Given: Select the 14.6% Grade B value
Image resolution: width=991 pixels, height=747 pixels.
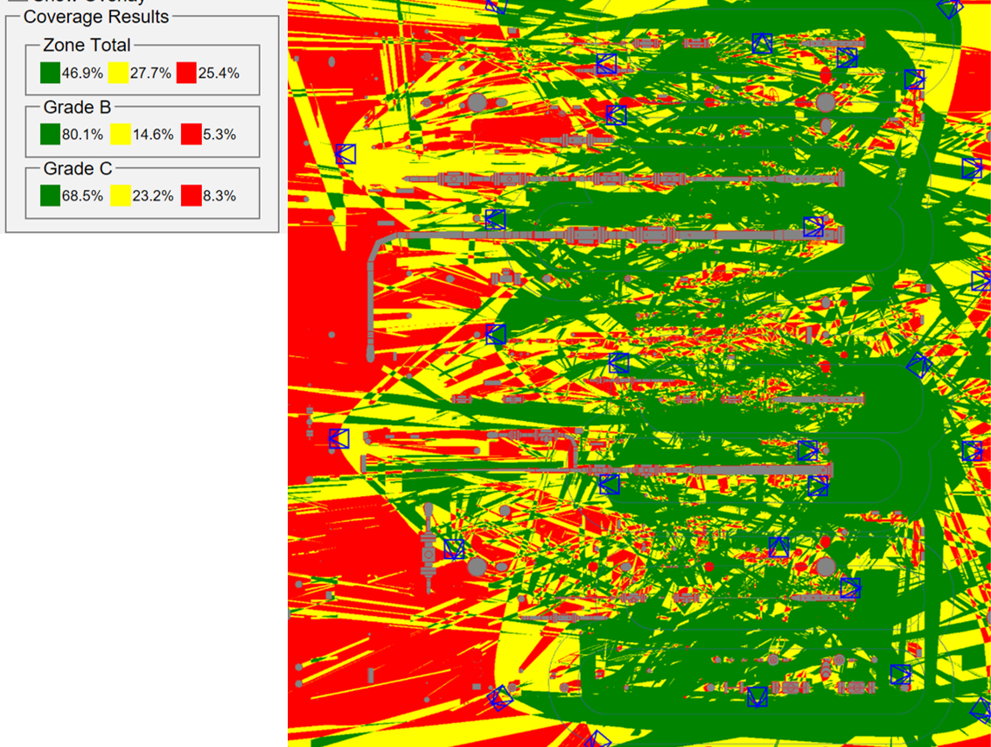Looking at the screenshot, I should pos(153,135).
